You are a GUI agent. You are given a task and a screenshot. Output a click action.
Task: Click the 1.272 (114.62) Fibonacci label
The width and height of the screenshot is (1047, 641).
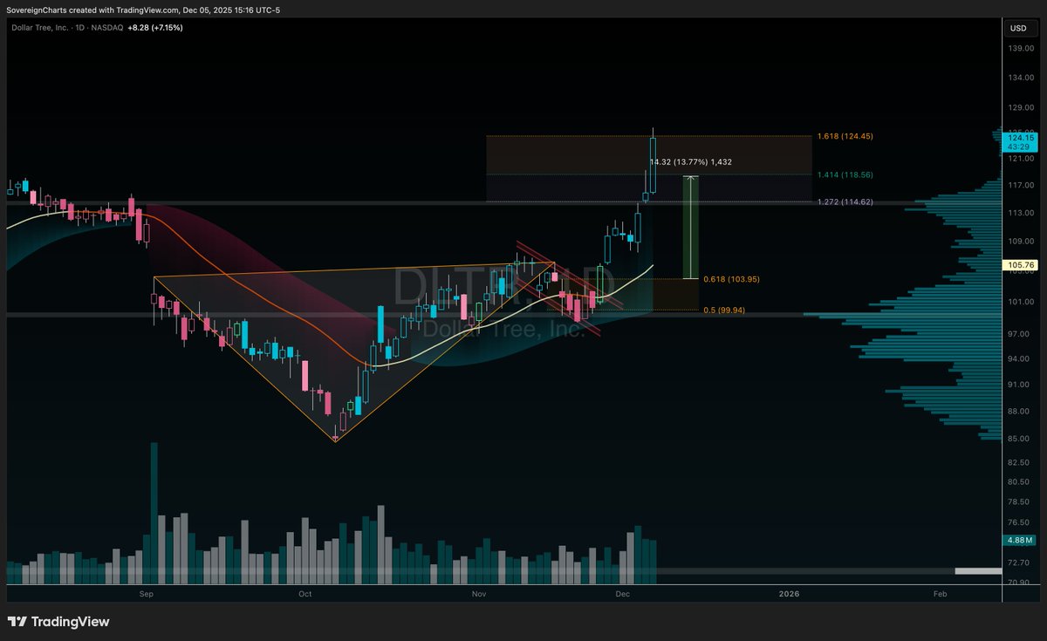click(845, 201)
